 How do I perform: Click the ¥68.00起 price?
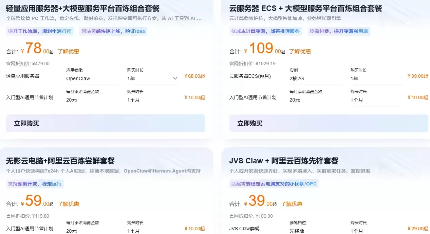point(194,76)
